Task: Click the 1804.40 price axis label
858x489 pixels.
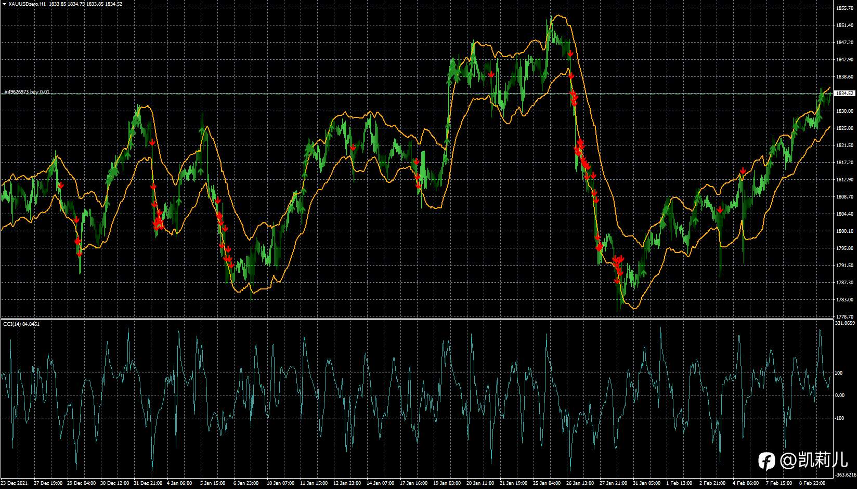Action: (x=844, y=214)
